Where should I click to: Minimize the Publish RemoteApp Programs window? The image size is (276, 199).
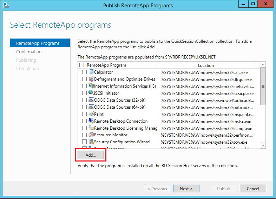pyautogui.click(x=243, y=4)
